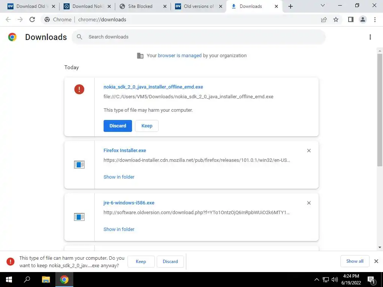
Task: Show hidden system tray icons
Action: coord(316,280)
